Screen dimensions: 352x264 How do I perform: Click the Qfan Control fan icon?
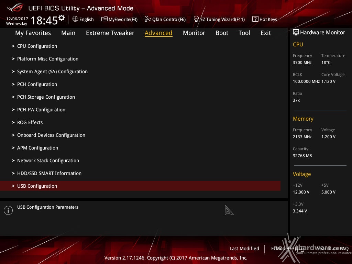(x=148, y=19)
